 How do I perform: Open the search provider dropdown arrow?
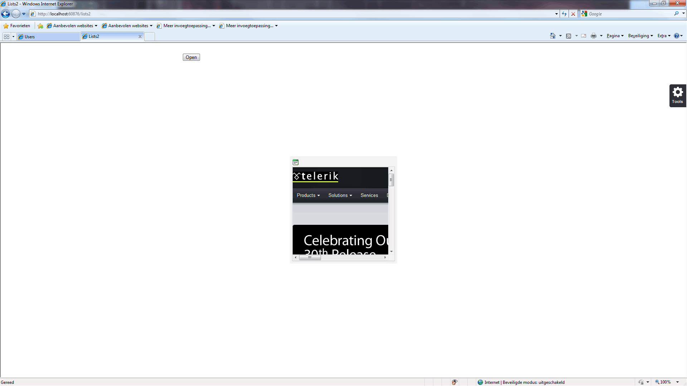click(x=683, y=14)
